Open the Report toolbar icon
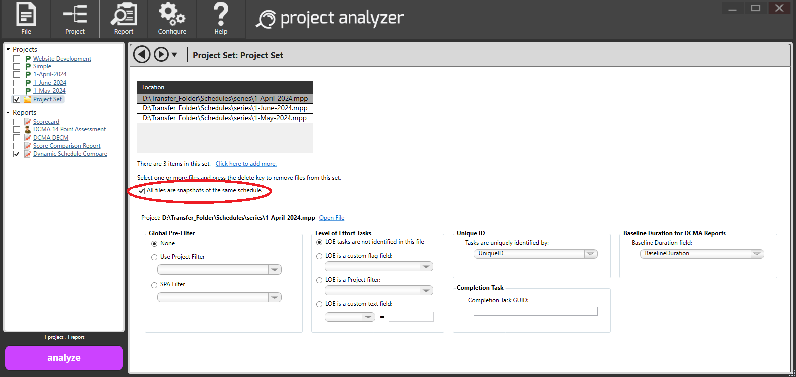This screenshot has height=377, width=796. tap(124, 15)
